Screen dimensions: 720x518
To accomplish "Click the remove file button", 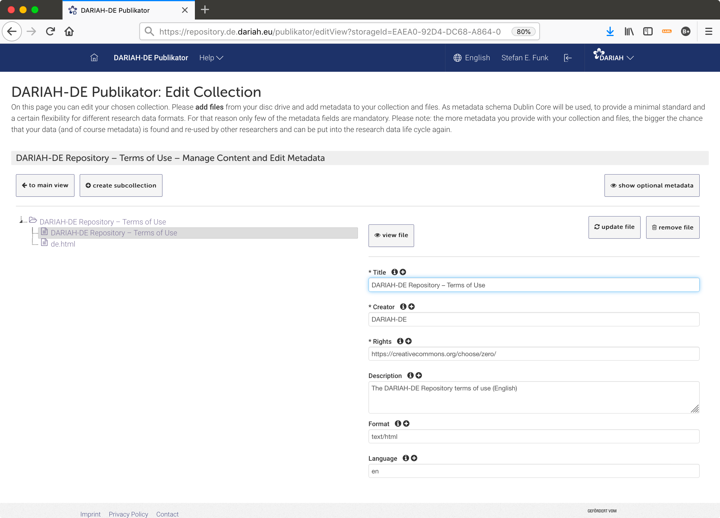I will coord(672,227).
